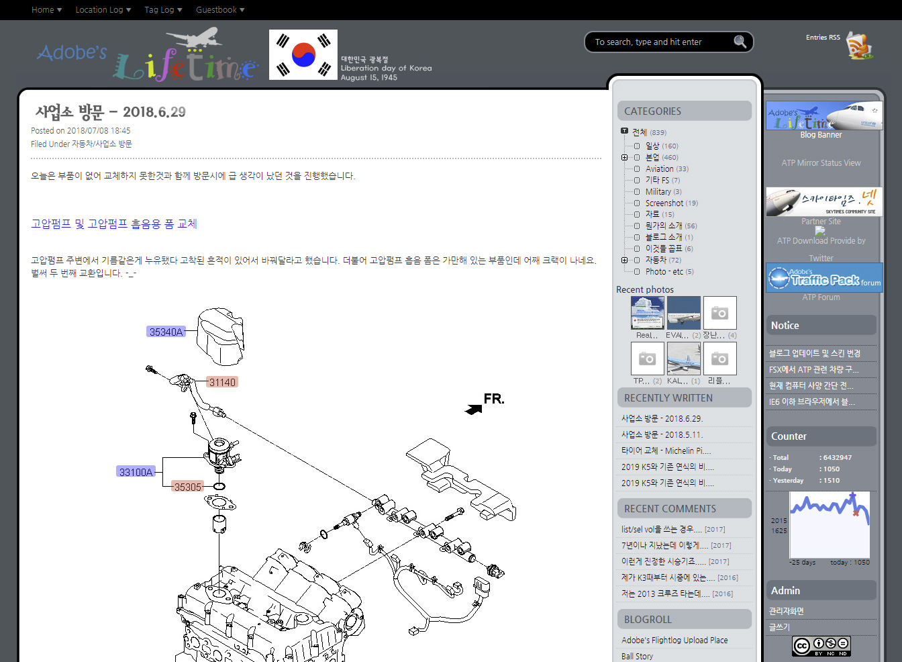Click the magnifying glass search icon
Viewport: 902px width, 662px height.
click(740, 42)
